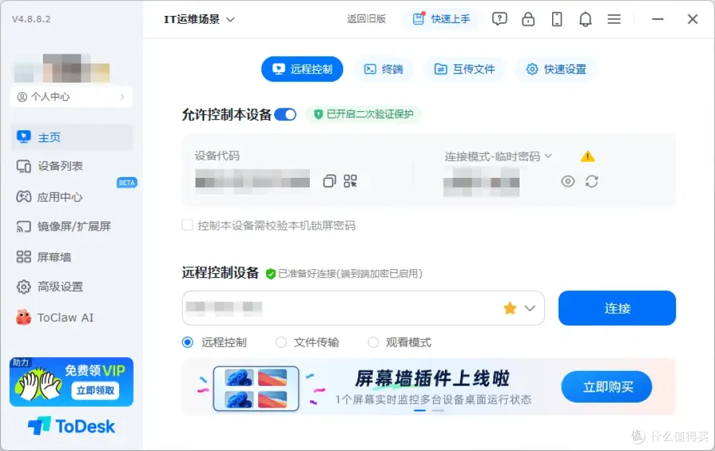Refresh the temporary password
The height and width of the screenshot is (451, 715).
[592, 181]
